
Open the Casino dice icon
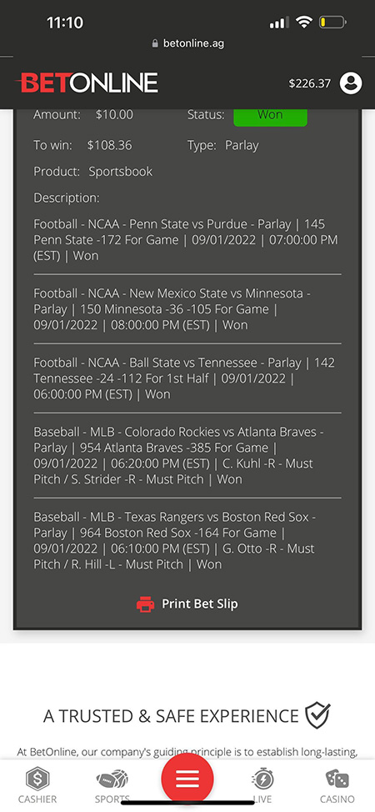[337, 779]
